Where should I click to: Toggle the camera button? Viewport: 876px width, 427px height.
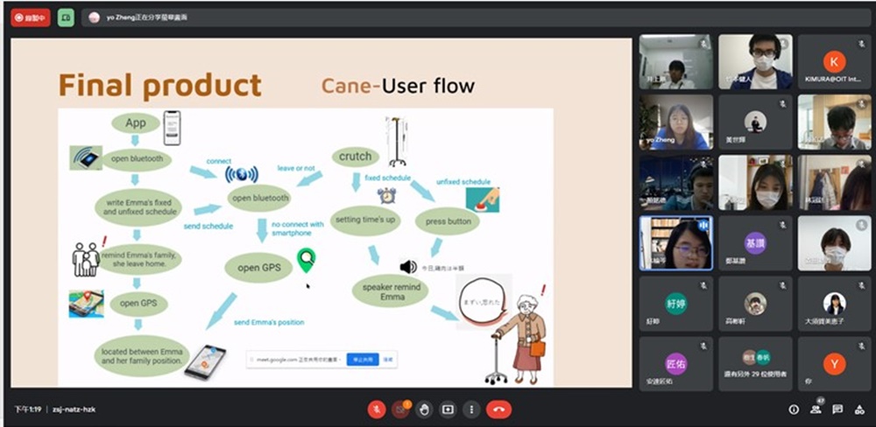coord(400,409)
